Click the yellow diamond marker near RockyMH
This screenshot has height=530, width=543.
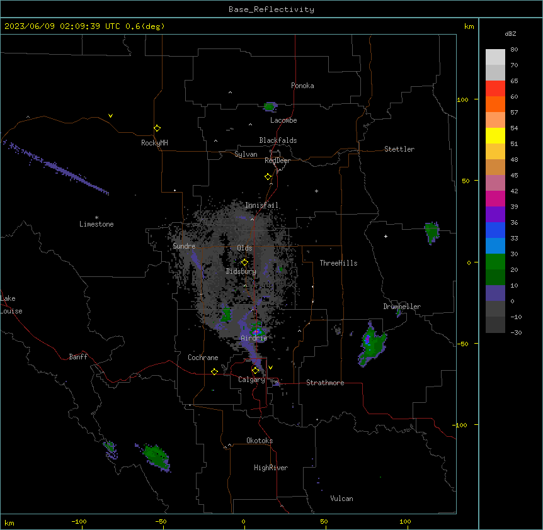point(157,128)
